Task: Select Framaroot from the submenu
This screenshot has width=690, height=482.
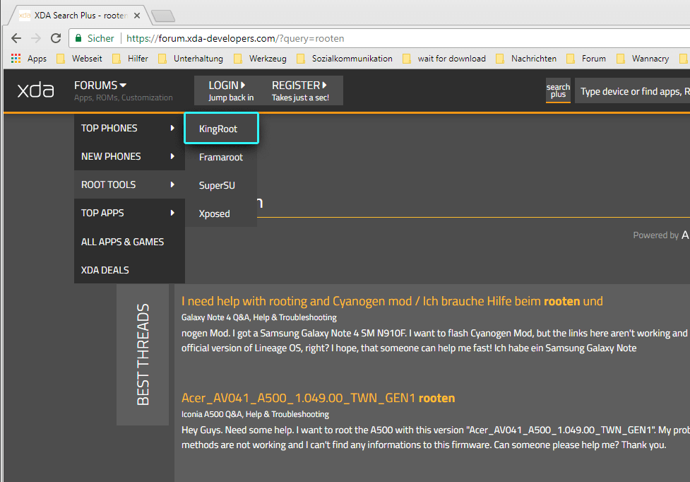Action: (x=221, y=157)
